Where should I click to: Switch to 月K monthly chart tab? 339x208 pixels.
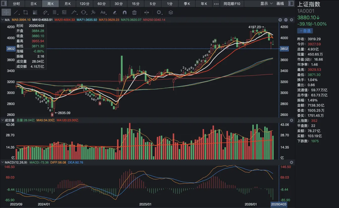(67, 4)
